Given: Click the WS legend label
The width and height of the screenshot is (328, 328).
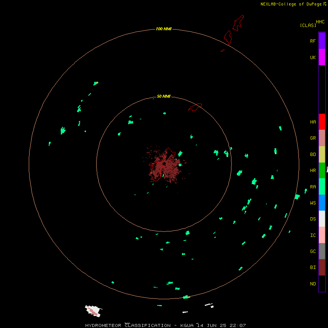Looking at the screenshot, I should point(313,203).
